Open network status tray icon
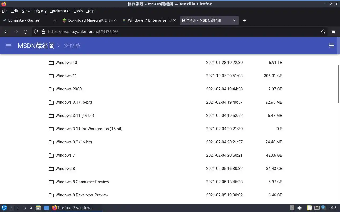 pyautogui.click(x=317, y=208)
